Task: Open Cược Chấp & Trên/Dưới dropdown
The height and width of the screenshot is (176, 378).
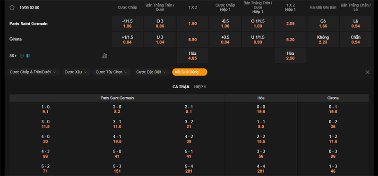Action: point(33,72)
